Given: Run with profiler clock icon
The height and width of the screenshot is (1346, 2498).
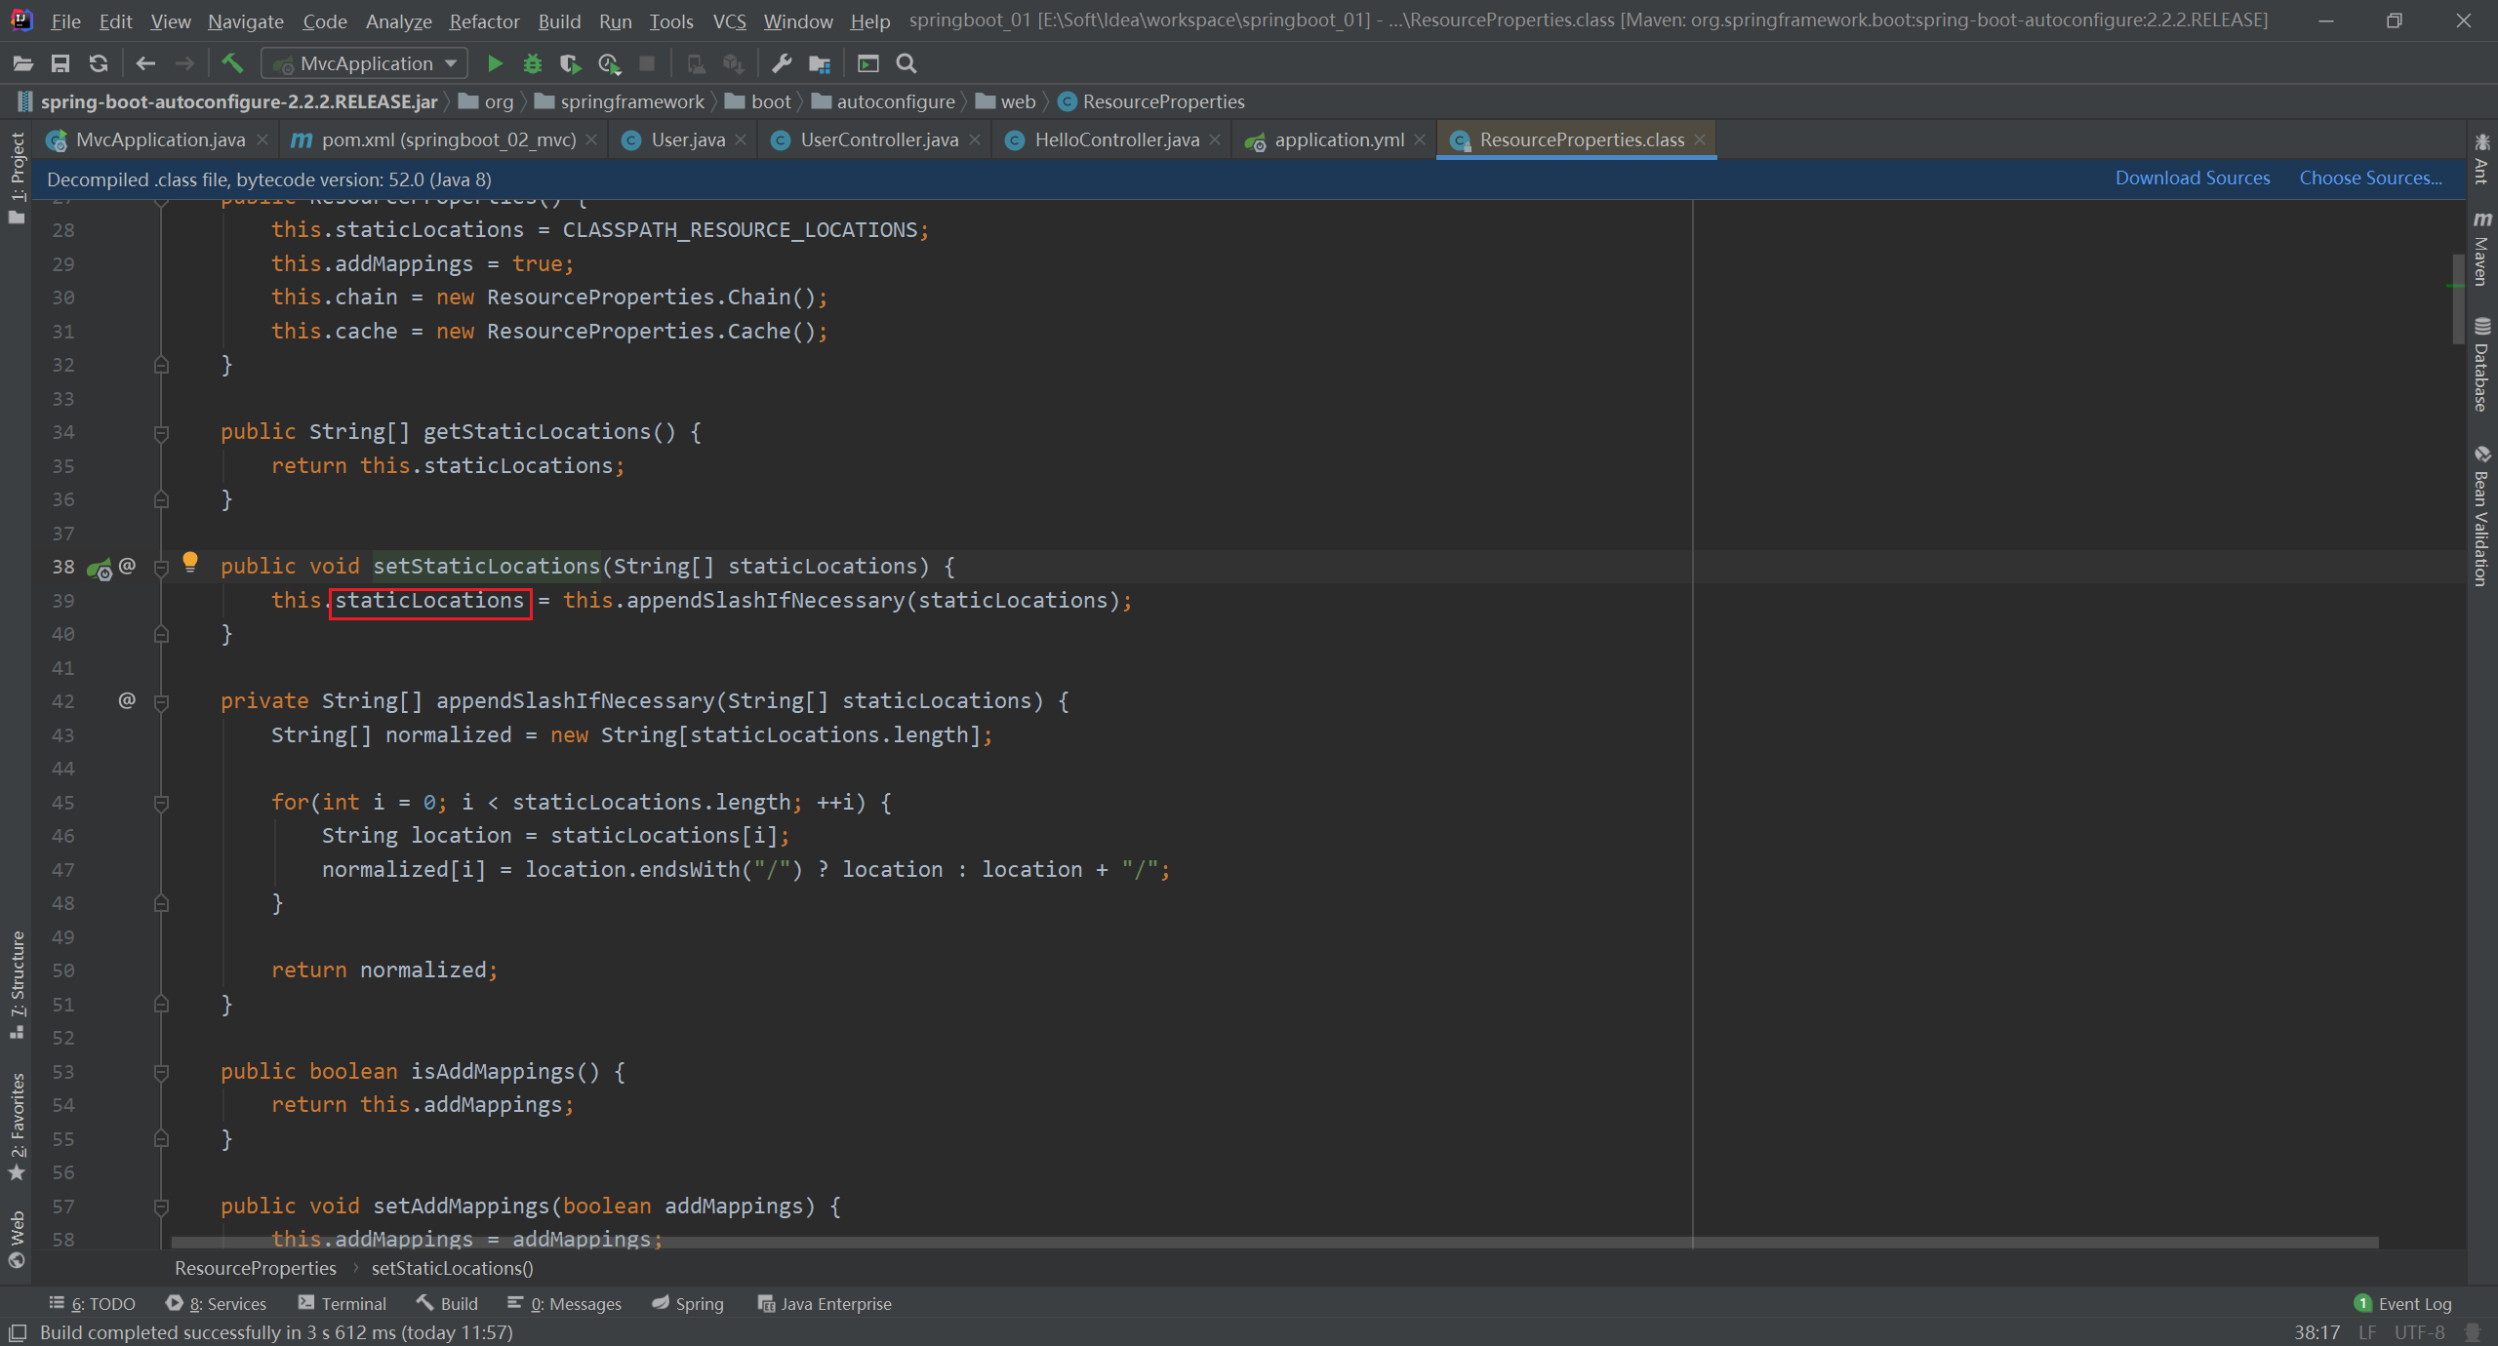Looking at the screenshot, I should click(x=609, y=63).
